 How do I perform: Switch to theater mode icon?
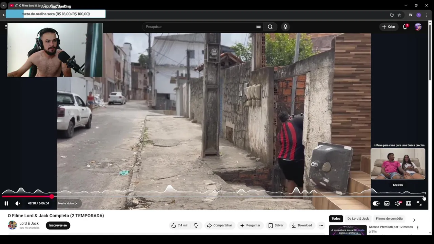coord(409,203)
